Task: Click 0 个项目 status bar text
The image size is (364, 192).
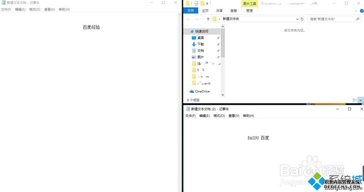Action: (193, 100)
